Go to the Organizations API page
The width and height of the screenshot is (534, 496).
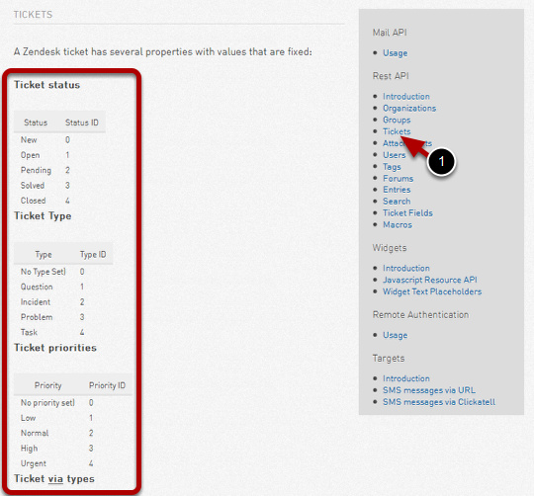point(409,108)
